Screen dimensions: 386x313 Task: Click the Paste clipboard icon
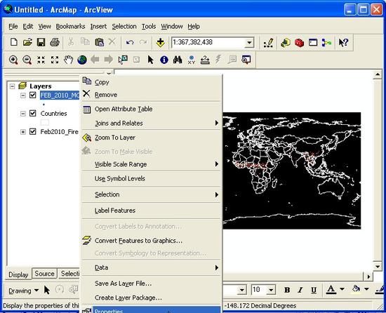tap(99, 42)
